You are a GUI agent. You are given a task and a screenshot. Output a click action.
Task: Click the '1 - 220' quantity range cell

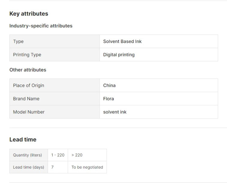pos(58,155)
